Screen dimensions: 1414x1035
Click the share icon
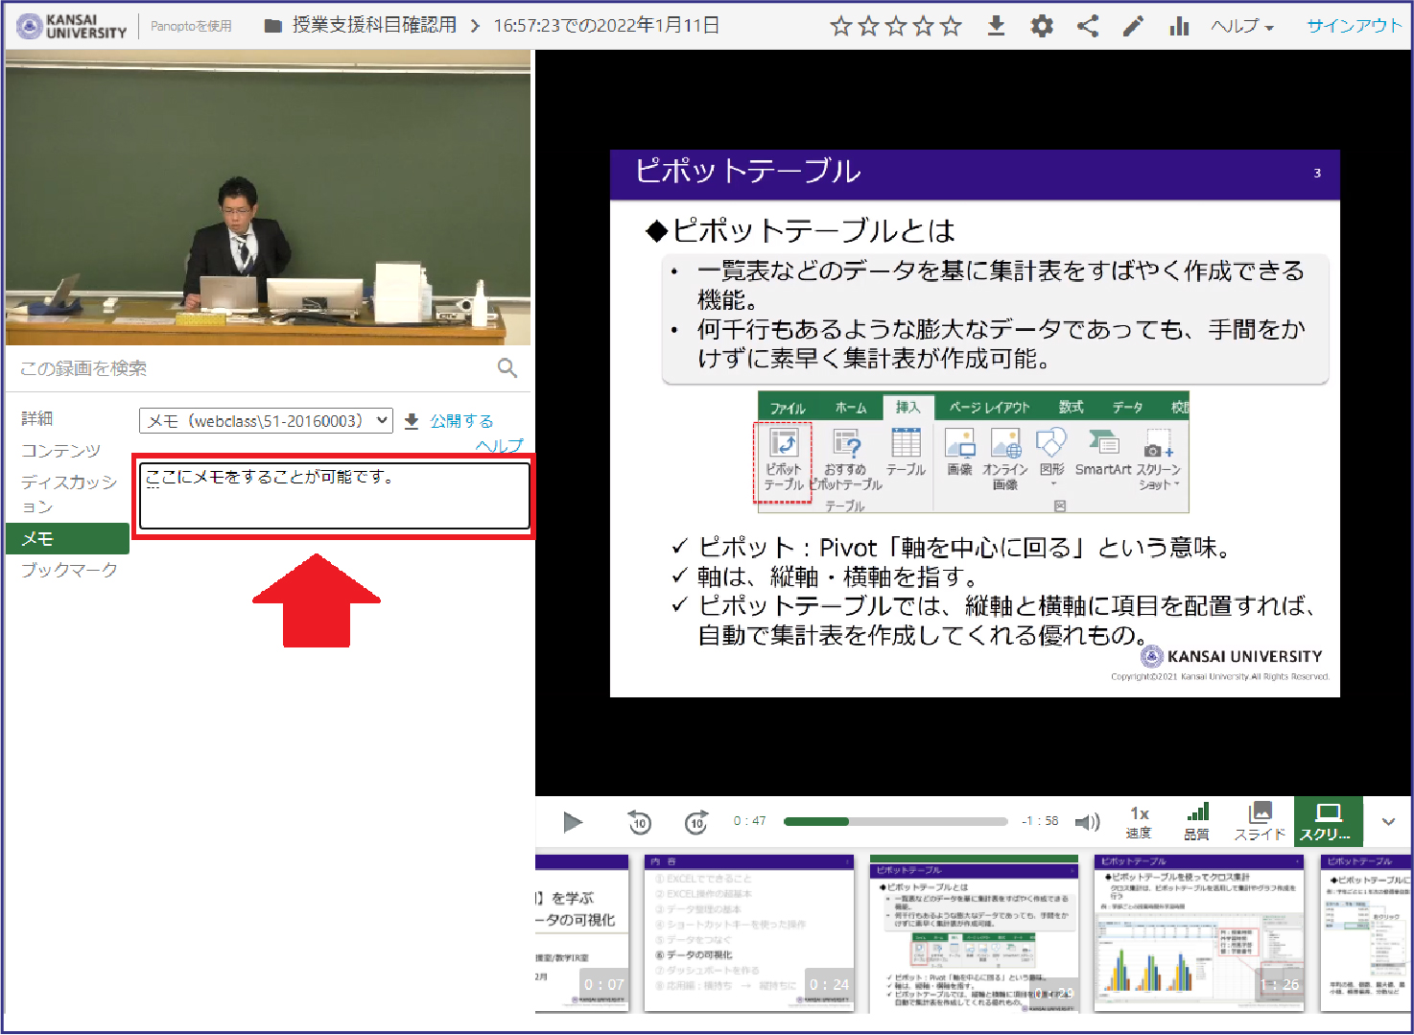(1088, 26)
